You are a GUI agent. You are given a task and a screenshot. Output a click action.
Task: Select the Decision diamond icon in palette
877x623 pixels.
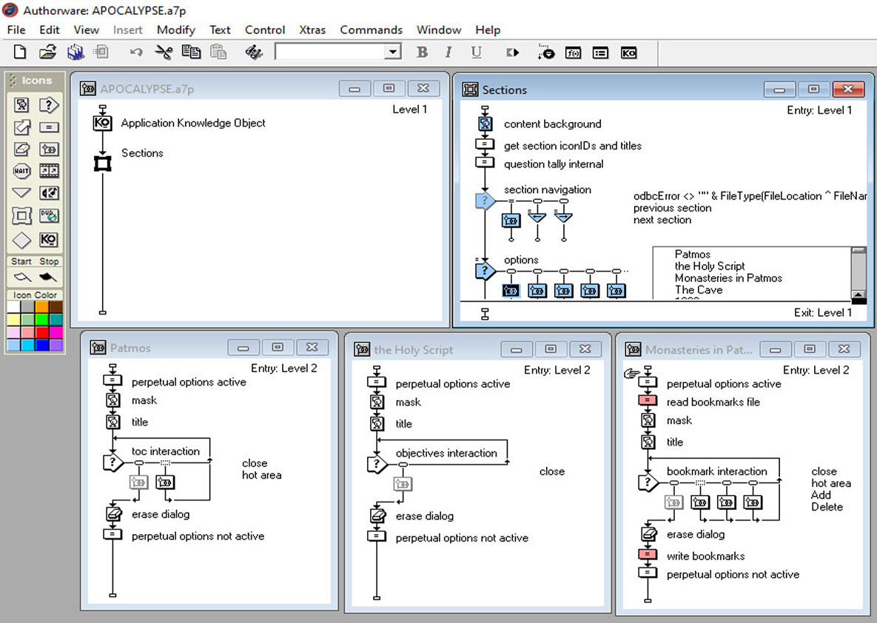(x=21, y=240)
